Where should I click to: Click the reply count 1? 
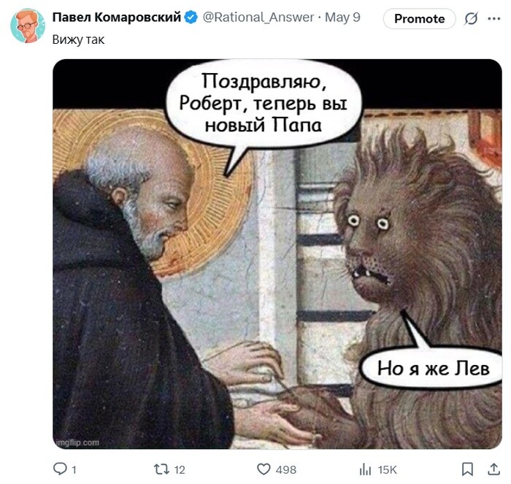pyautogui.click(x=74, y=469)
